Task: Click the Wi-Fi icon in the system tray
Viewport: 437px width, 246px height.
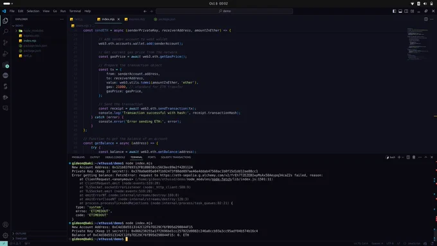Action: point(412,4)
